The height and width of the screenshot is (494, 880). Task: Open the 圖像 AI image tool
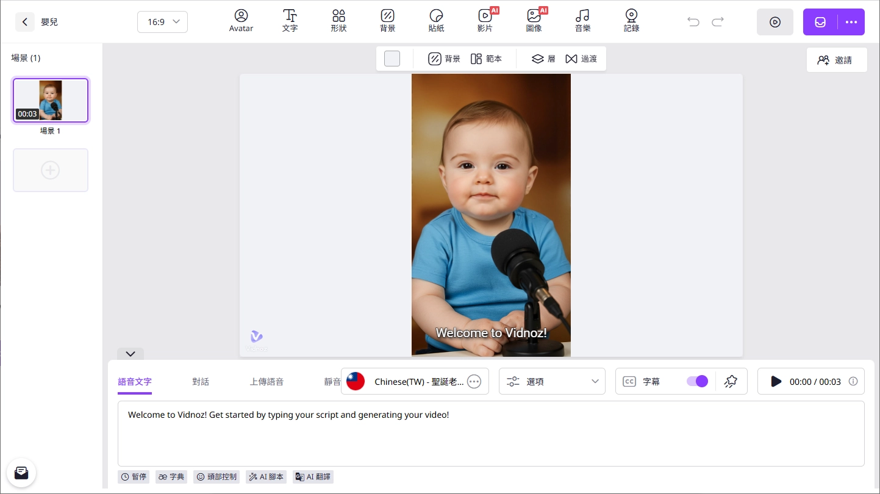(x=534, y=21)
